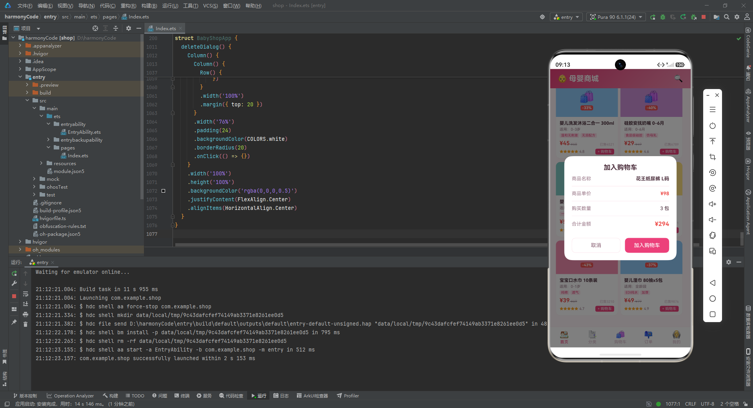Start debugging with the green bug icon
This screenshot has height=408, width=753.
pyautogui.click(x=663, y=17)
